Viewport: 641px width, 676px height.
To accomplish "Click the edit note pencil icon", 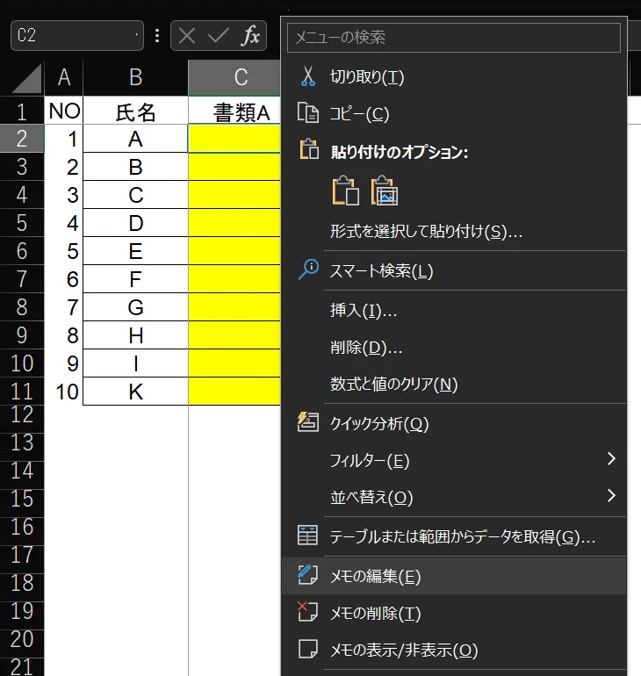I will click(307, 575).
